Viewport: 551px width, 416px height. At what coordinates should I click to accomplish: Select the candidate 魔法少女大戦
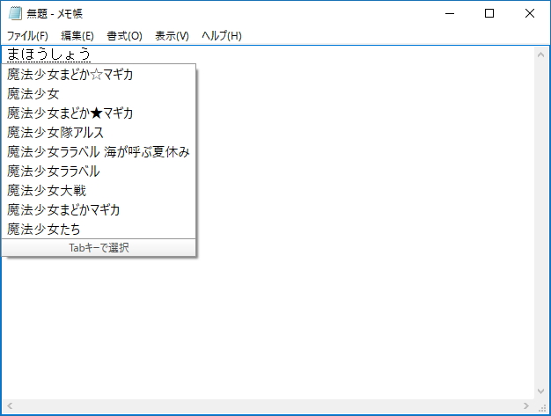click(x=99, y=190)
